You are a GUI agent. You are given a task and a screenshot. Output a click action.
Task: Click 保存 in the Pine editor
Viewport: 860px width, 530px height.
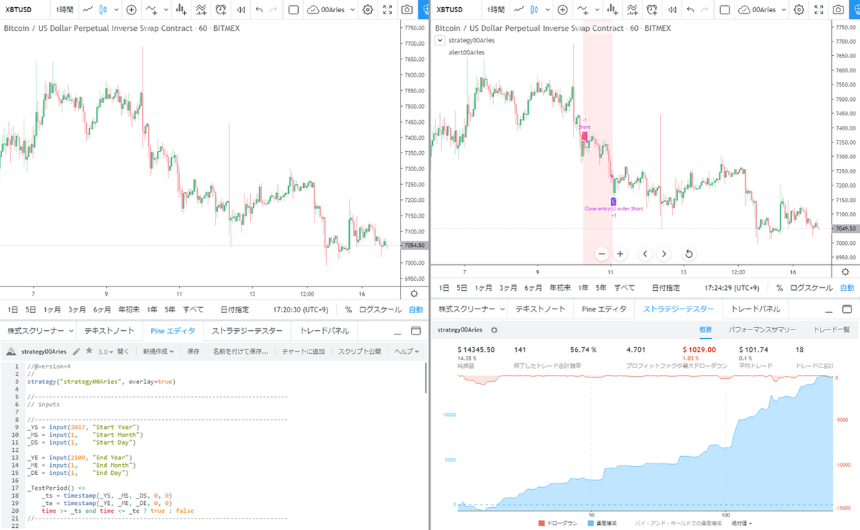coord(193,351)
